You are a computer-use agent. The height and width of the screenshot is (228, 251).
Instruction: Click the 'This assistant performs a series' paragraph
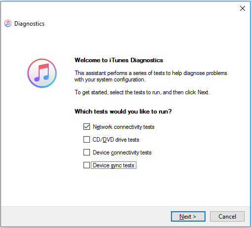[151, 76]
